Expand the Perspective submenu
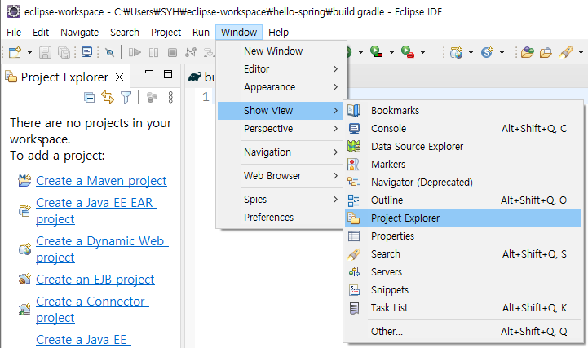The width and height of the screenshot is (588, 348). [280, 129]
